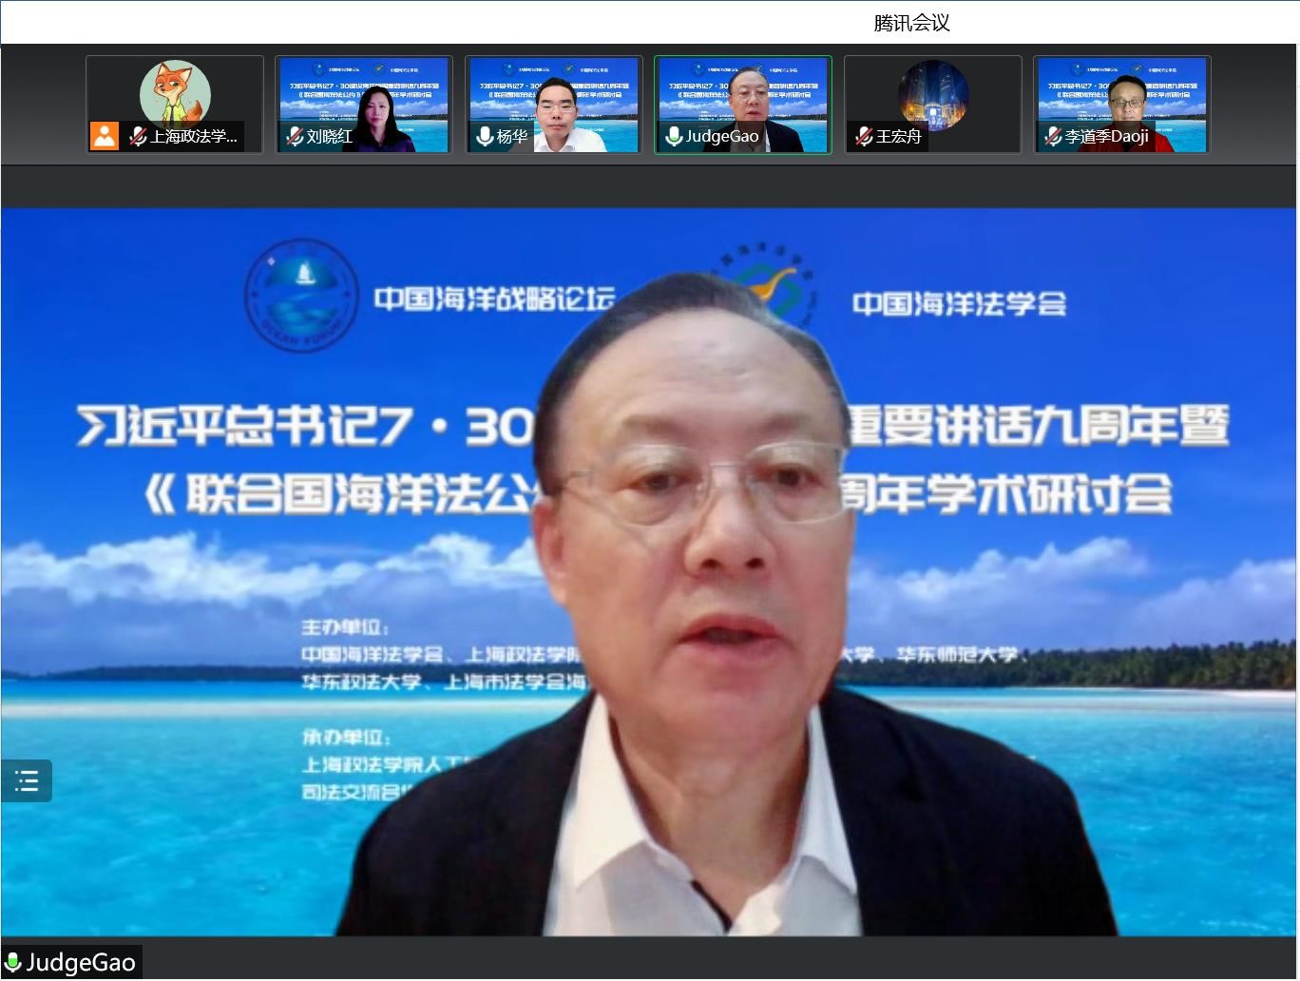
Task: Click the 李道季Daoji name label
Action: (x=1107, y=136)
